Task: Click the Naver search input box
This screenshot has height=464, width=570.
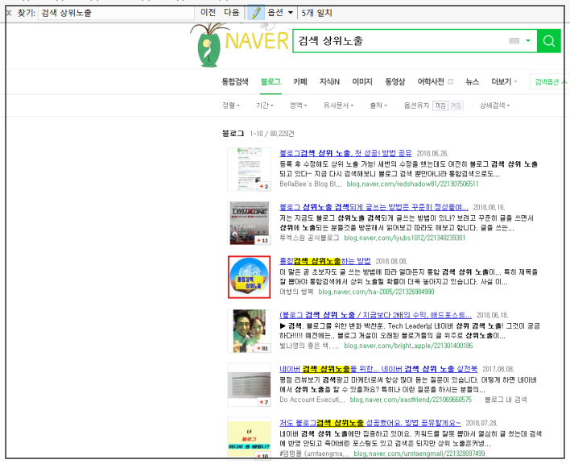Action: pos(400,41)
